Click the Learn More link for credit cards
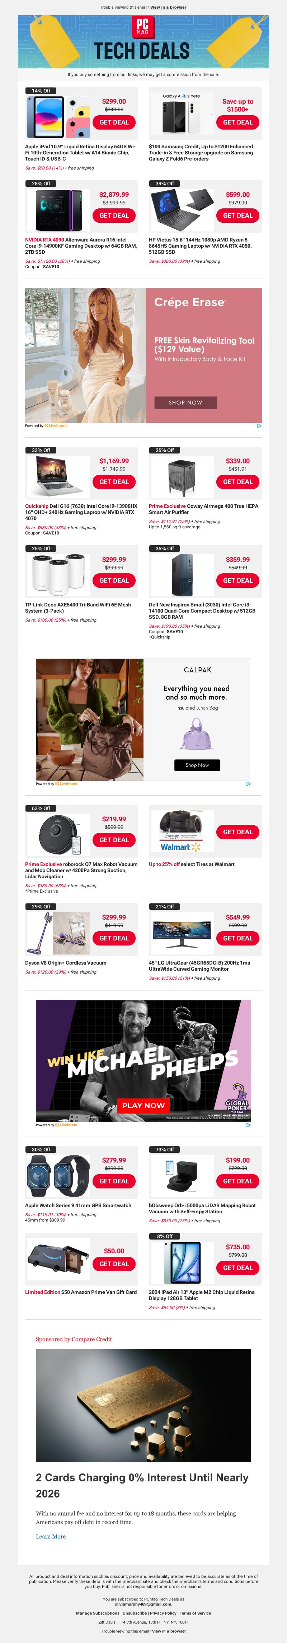 (x=50, y=1536)
